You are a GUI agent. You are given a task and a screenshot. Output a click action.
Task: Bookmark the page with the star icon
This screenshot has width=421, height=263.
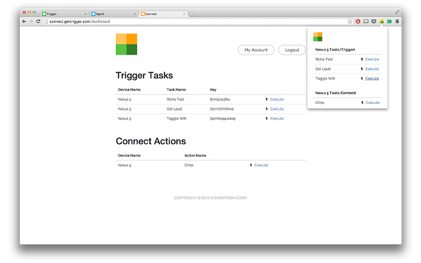[x=349, y=22]
